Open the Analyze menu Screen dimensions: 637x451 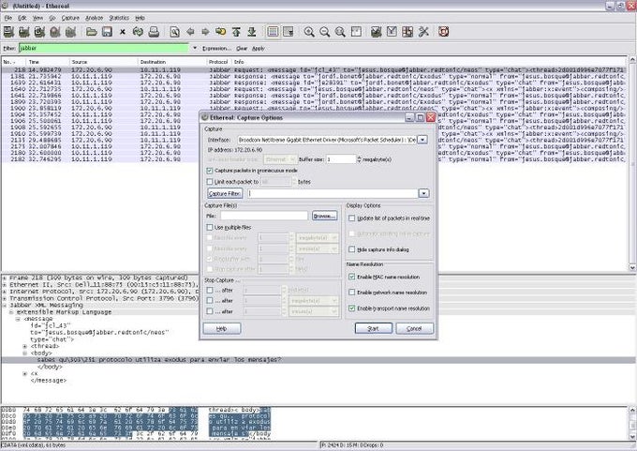click(95, 18)
